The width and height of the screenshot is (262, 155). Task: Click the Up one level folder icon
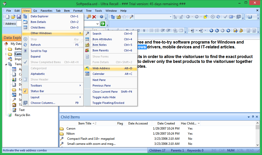pyautogui.click(x=206, y=17)
